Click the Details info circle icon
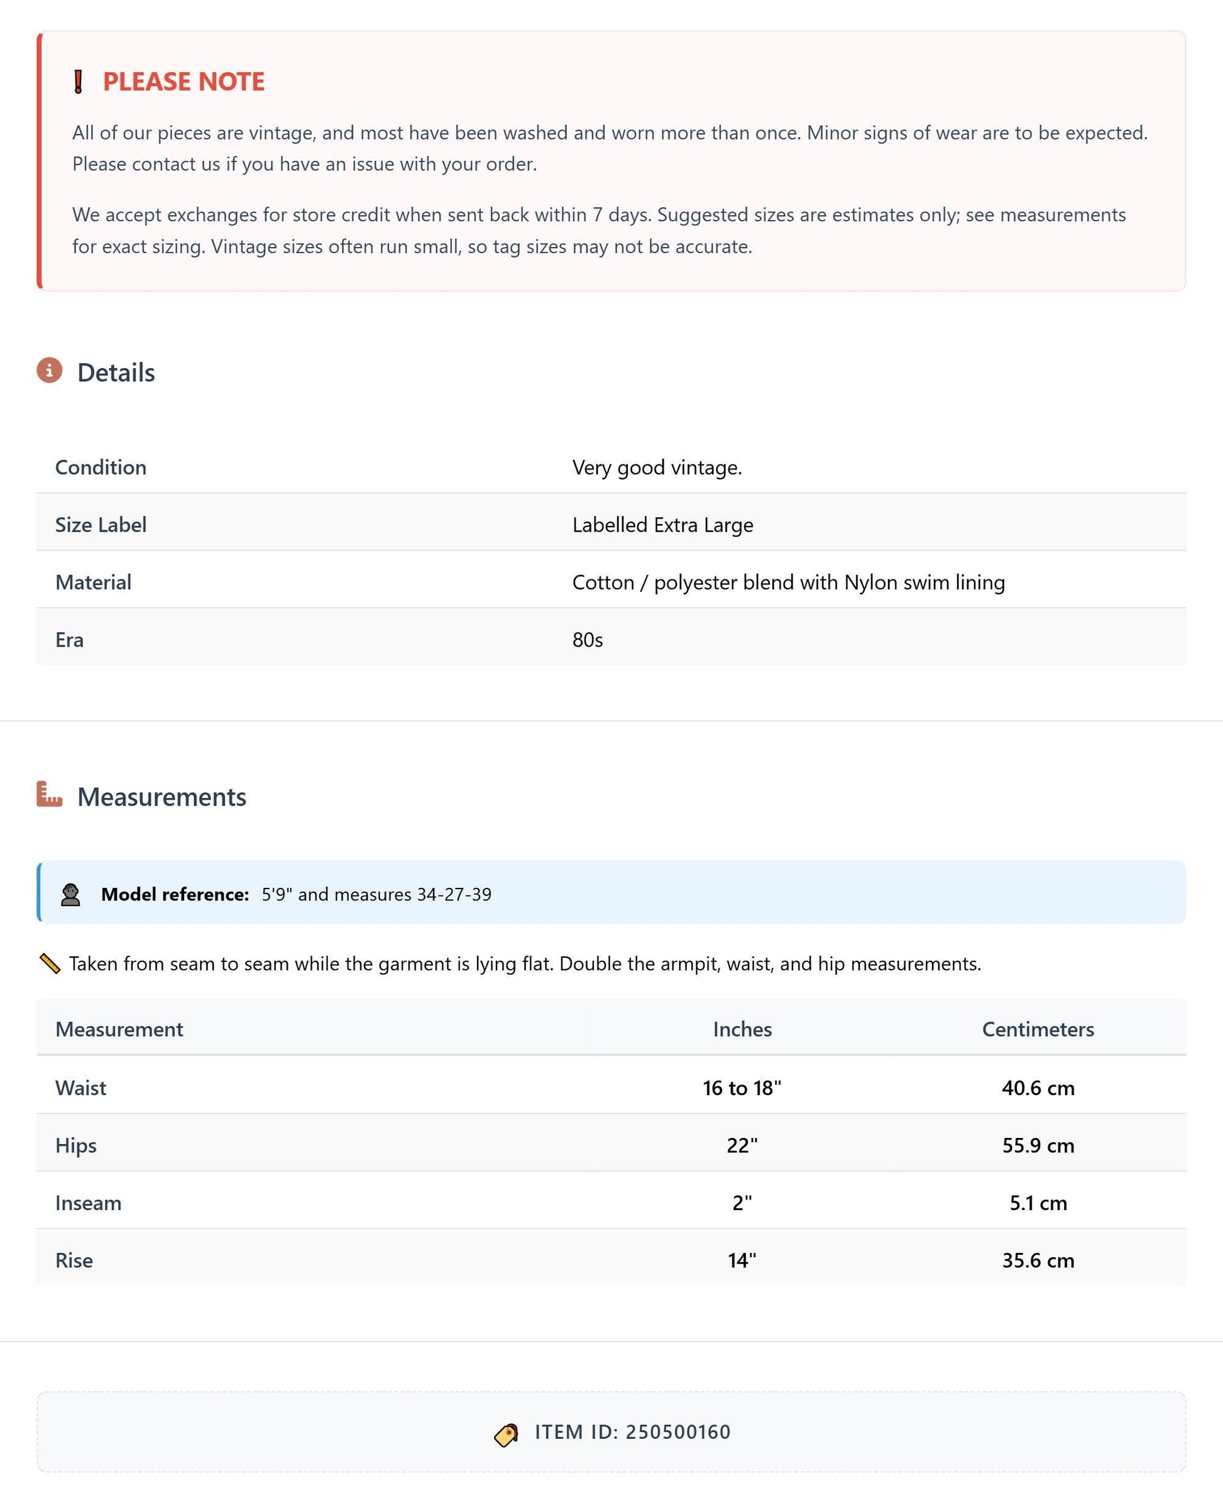This screenshot has height=1503, width=1223. (x=49, y=369)
